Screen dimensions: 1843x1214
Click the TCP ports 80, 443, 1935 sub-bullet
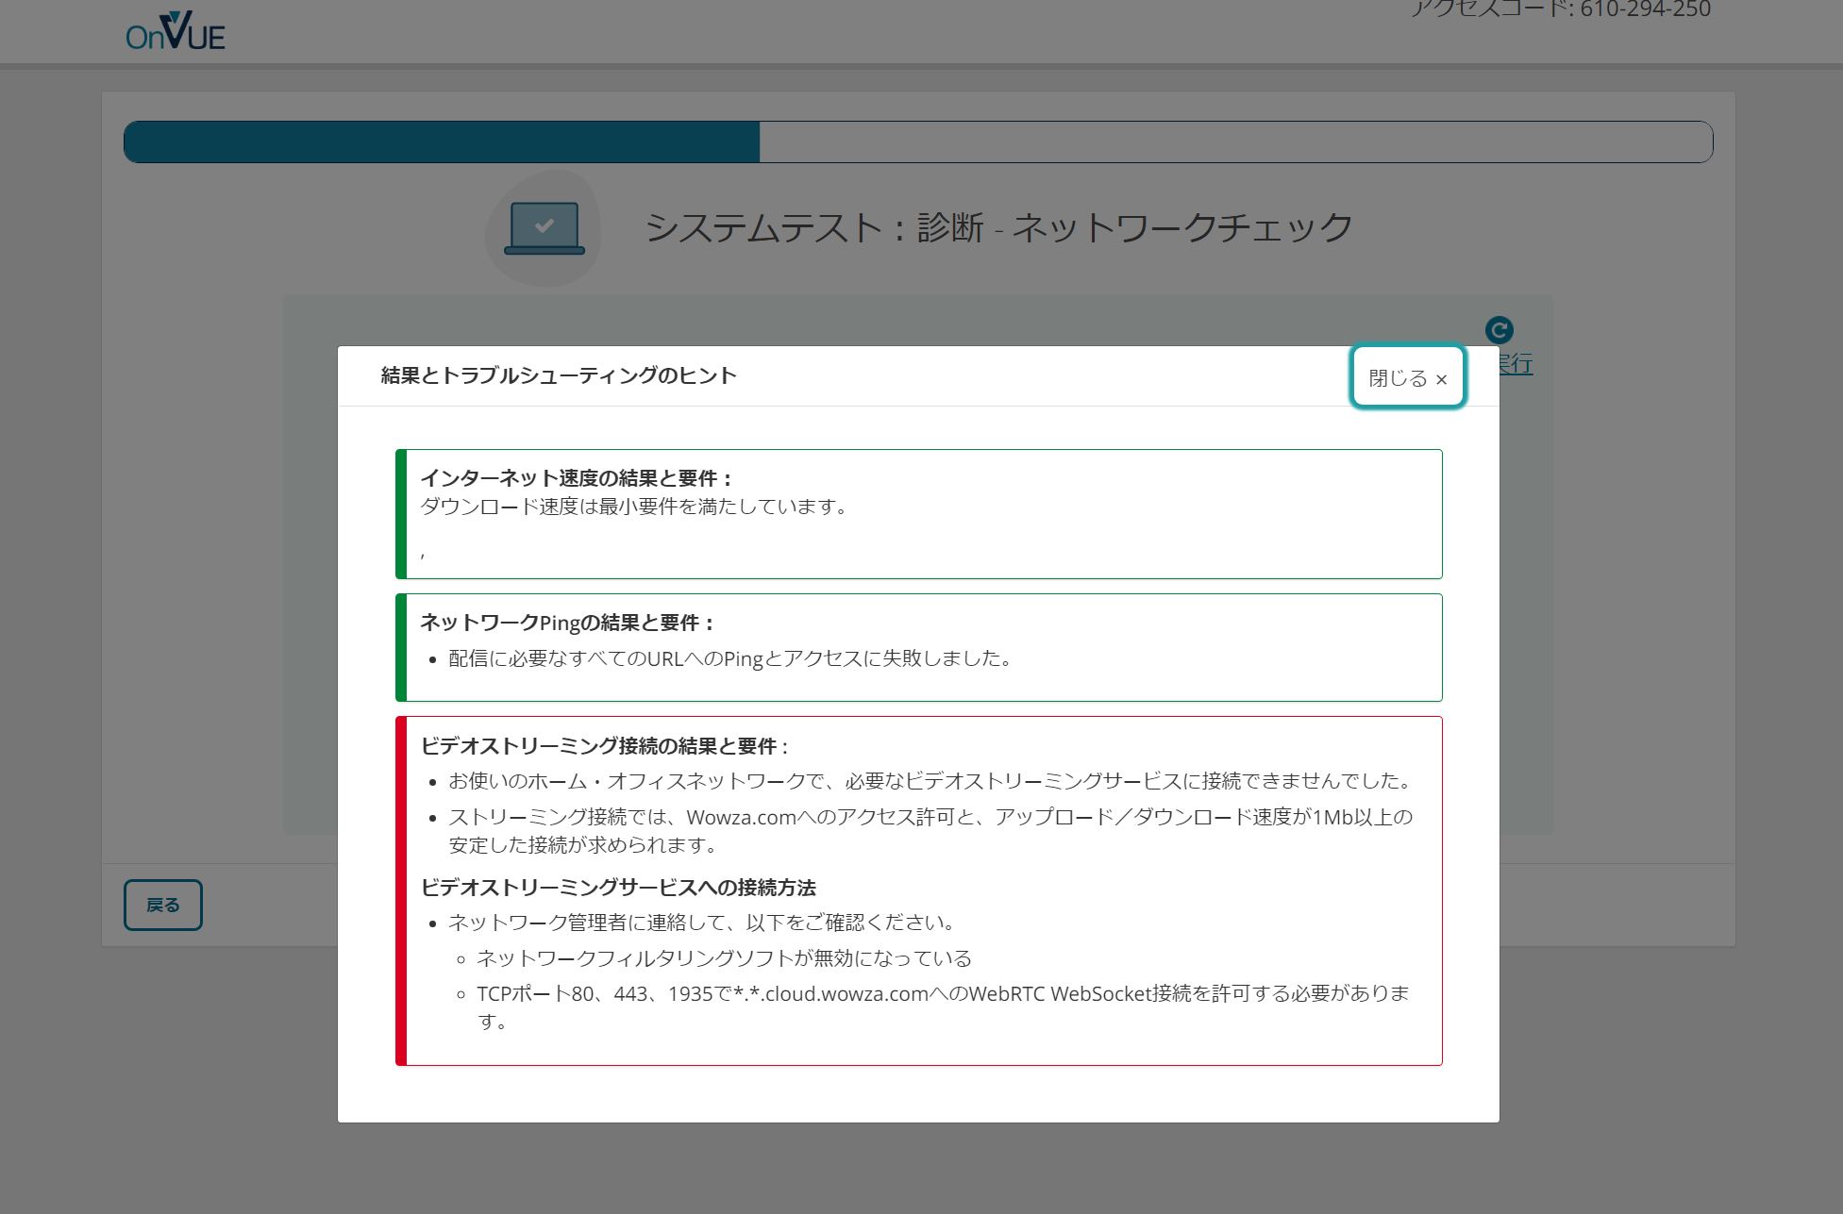click(942, 994)
